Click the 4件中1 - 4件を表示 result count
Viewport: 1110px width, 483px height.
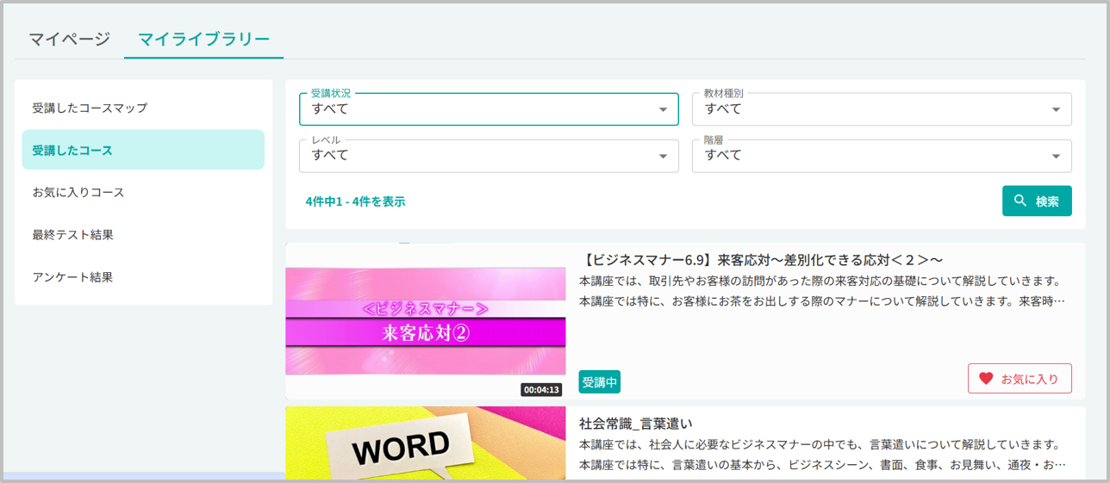tap(355, 201)
